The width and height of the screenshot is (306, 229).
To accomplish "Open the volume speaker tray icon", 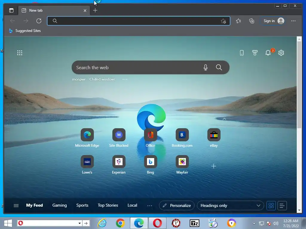I will point(276,223).
